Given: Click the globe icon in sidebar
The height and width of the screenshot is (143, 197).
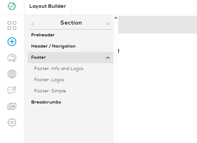Looking at the screenshot, I should click(x=12, y=74).
